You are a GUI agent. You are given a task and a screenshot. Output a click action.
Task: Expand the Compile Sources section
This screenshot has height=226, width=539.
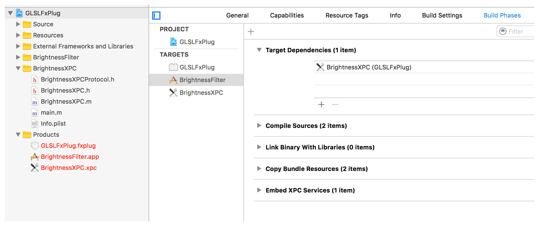259,126
